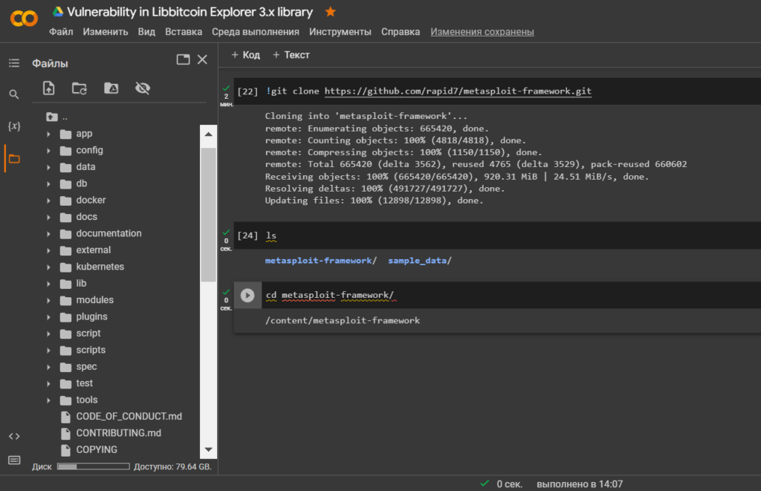Click the disk usage progress bar
This screenshot has width=761, height=491.
click(93, 466)
